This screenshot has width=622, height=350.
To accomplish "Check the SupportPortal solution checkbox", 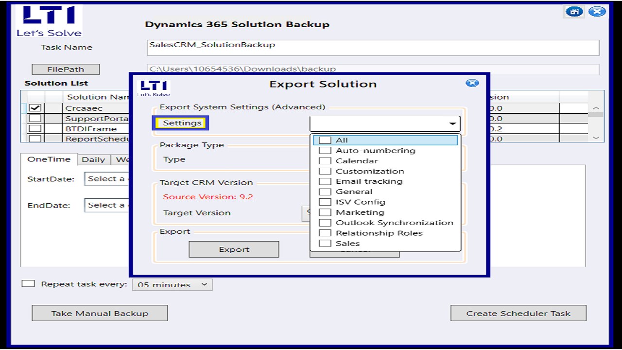I will [35, 118].
